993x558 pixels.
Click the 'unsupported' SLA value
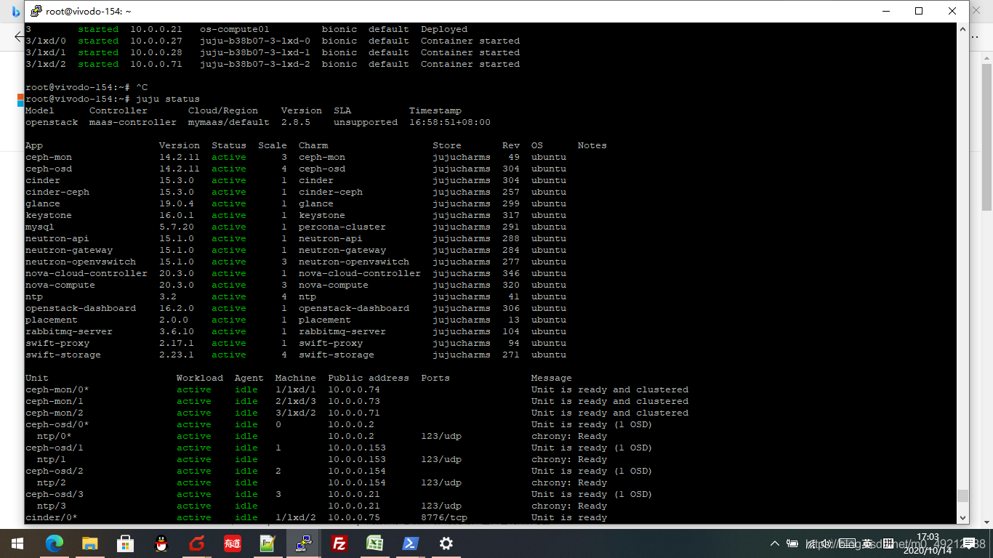(x=366, y=122)
